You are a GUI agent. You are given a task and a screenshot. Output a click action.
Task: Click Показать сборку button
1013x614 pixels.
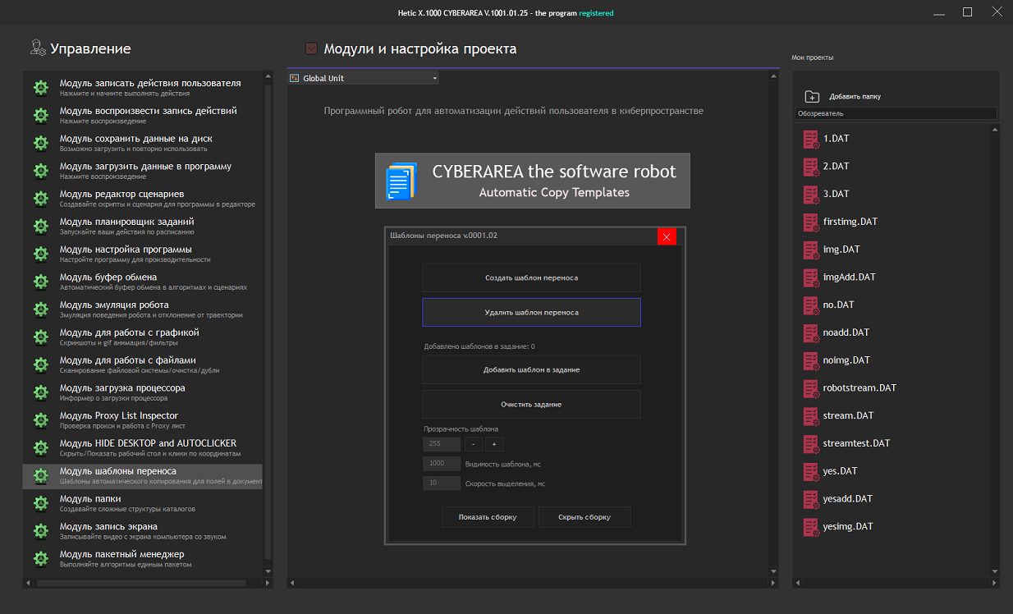pos(488,517)
